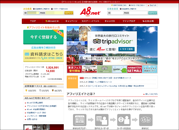Open A8.net AS会員利用規約 link
The image size is (179, 130).
pyautogui.click(x=36, y=109)
